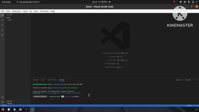199x112 pixels.
Task: Open the Run menu
Action: [36, 11]
